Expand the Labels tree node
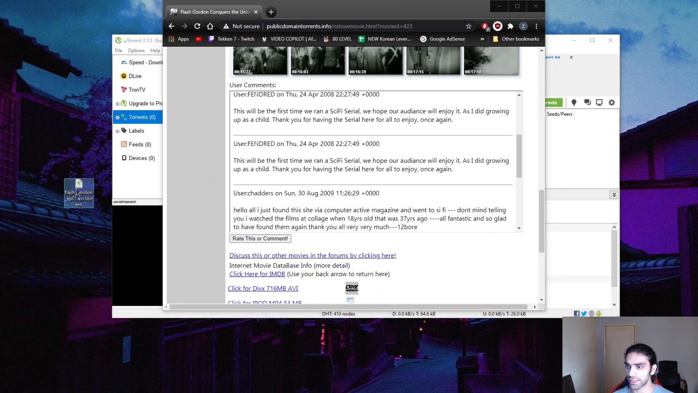 117,131
